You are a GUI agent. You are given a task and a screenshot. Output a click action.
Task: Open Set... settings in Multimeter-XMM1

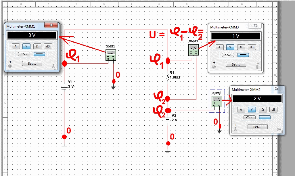point(32,64)
